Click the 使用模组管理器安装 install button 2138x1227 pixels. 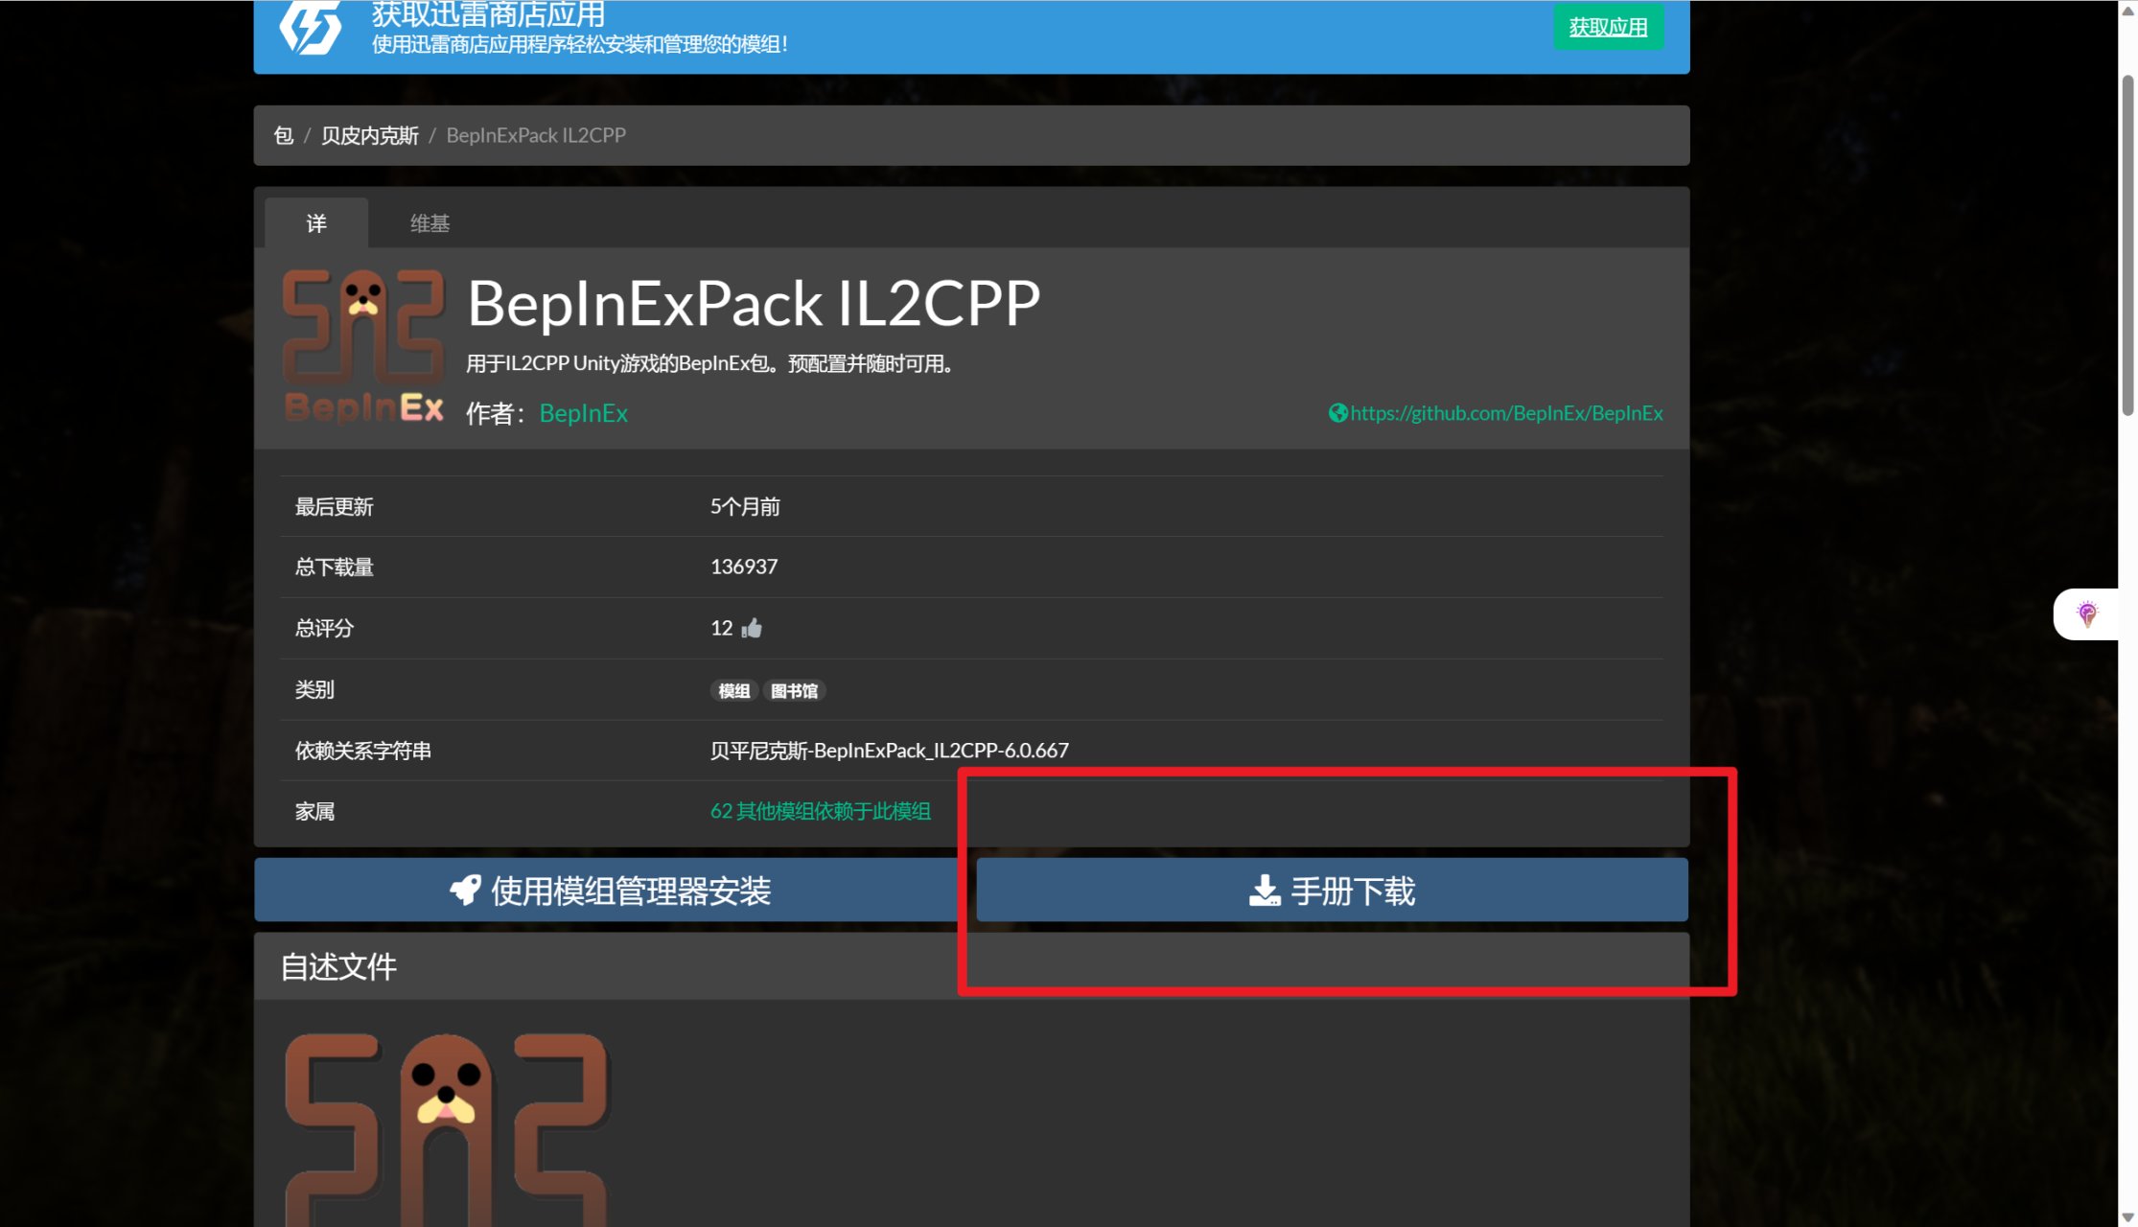610,890
